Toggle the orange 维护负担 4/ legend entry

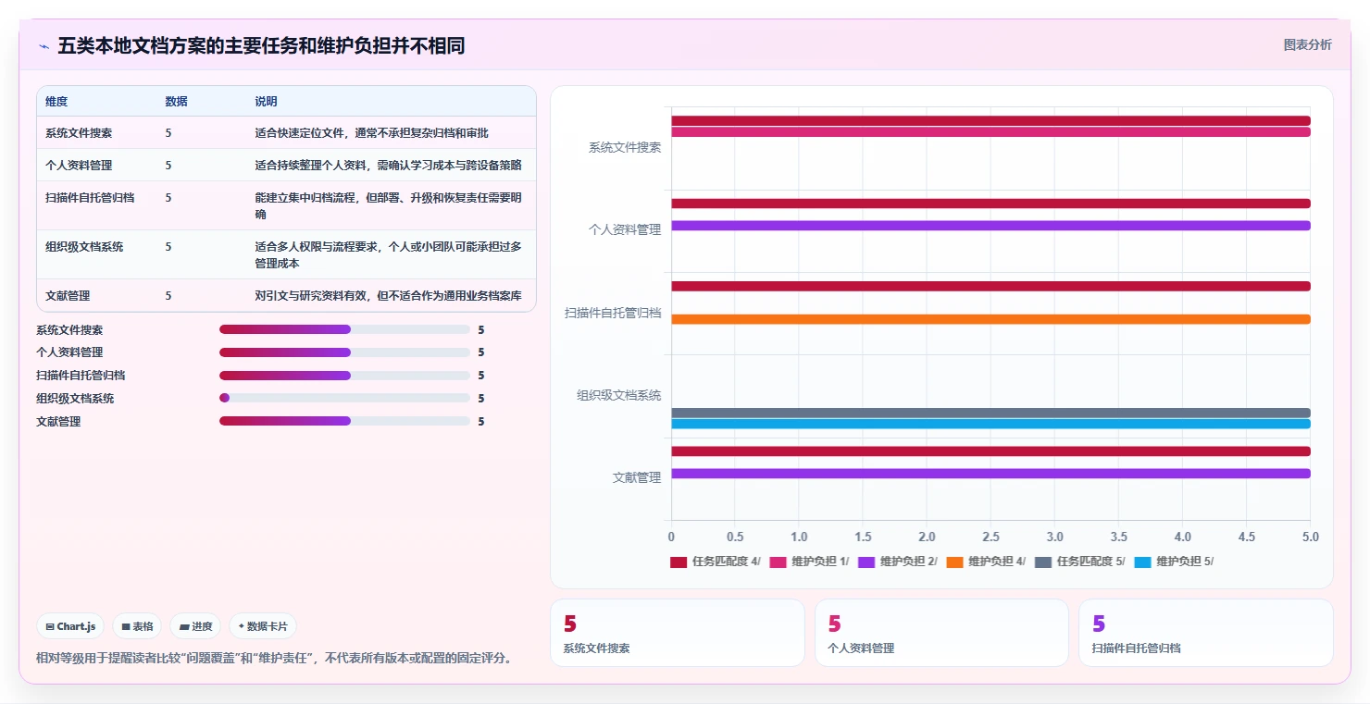point(986,562)
